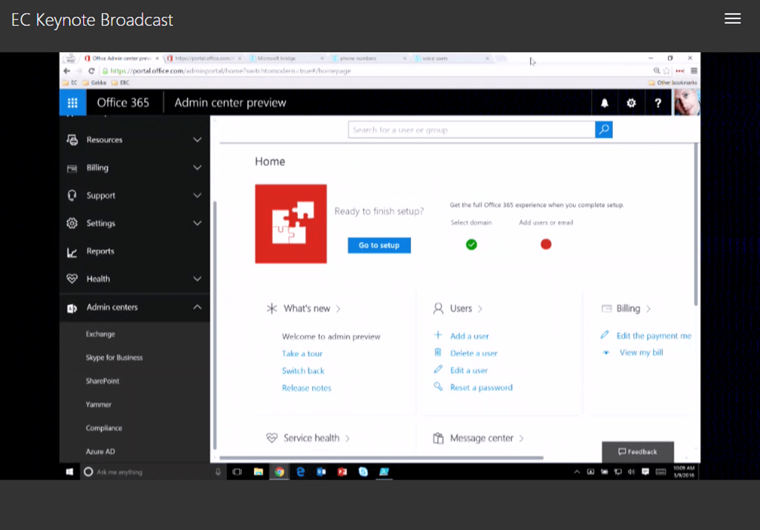760x530 pixels.
Task: Click the Add a user link
Action: pyautogui.click(x=469, y=336)
